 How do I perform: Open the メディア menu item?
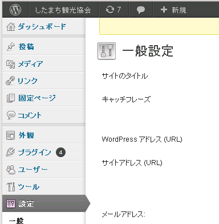(30, 64)
